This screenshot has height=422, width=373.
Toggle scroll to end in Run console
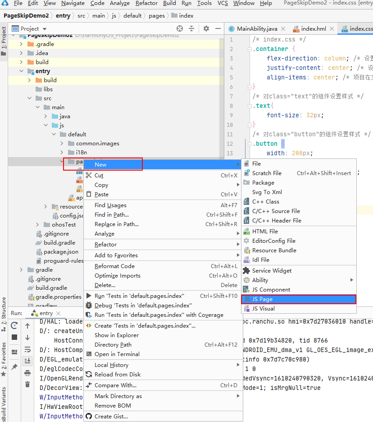[x=27, y=361]
